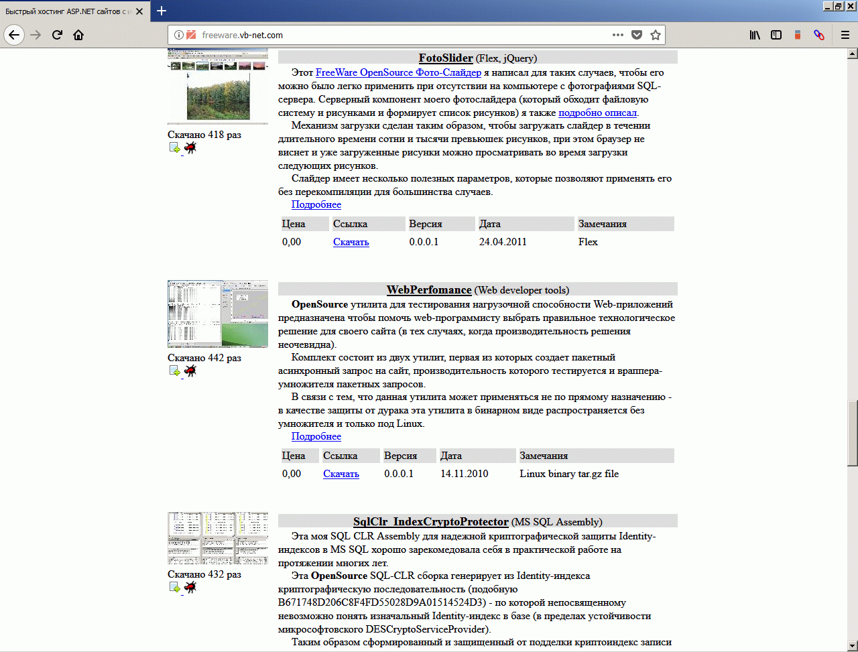Image resolution: width=858 pixels, height=652 pixels.
Task: Open the WebPerfomance heading link
Action: click(x=429, y=290)
